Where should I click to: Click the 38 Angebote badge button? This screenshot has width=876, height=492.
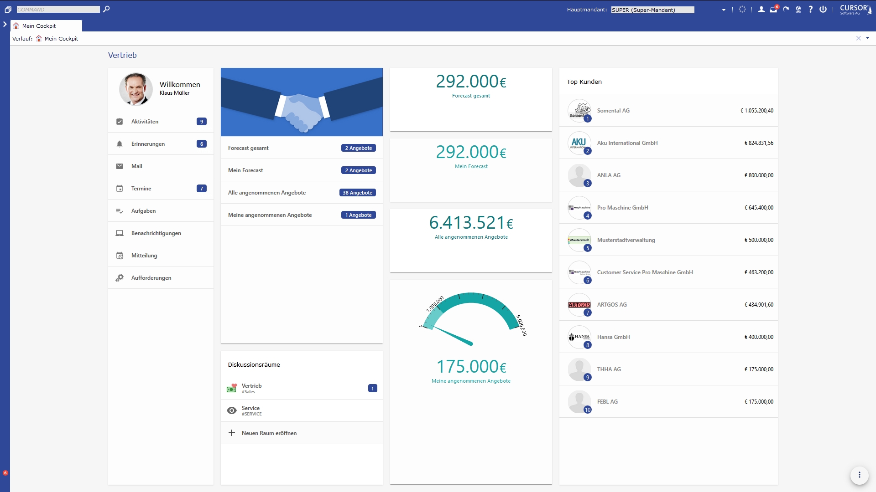pyautogui.click(x=358, y=193)
